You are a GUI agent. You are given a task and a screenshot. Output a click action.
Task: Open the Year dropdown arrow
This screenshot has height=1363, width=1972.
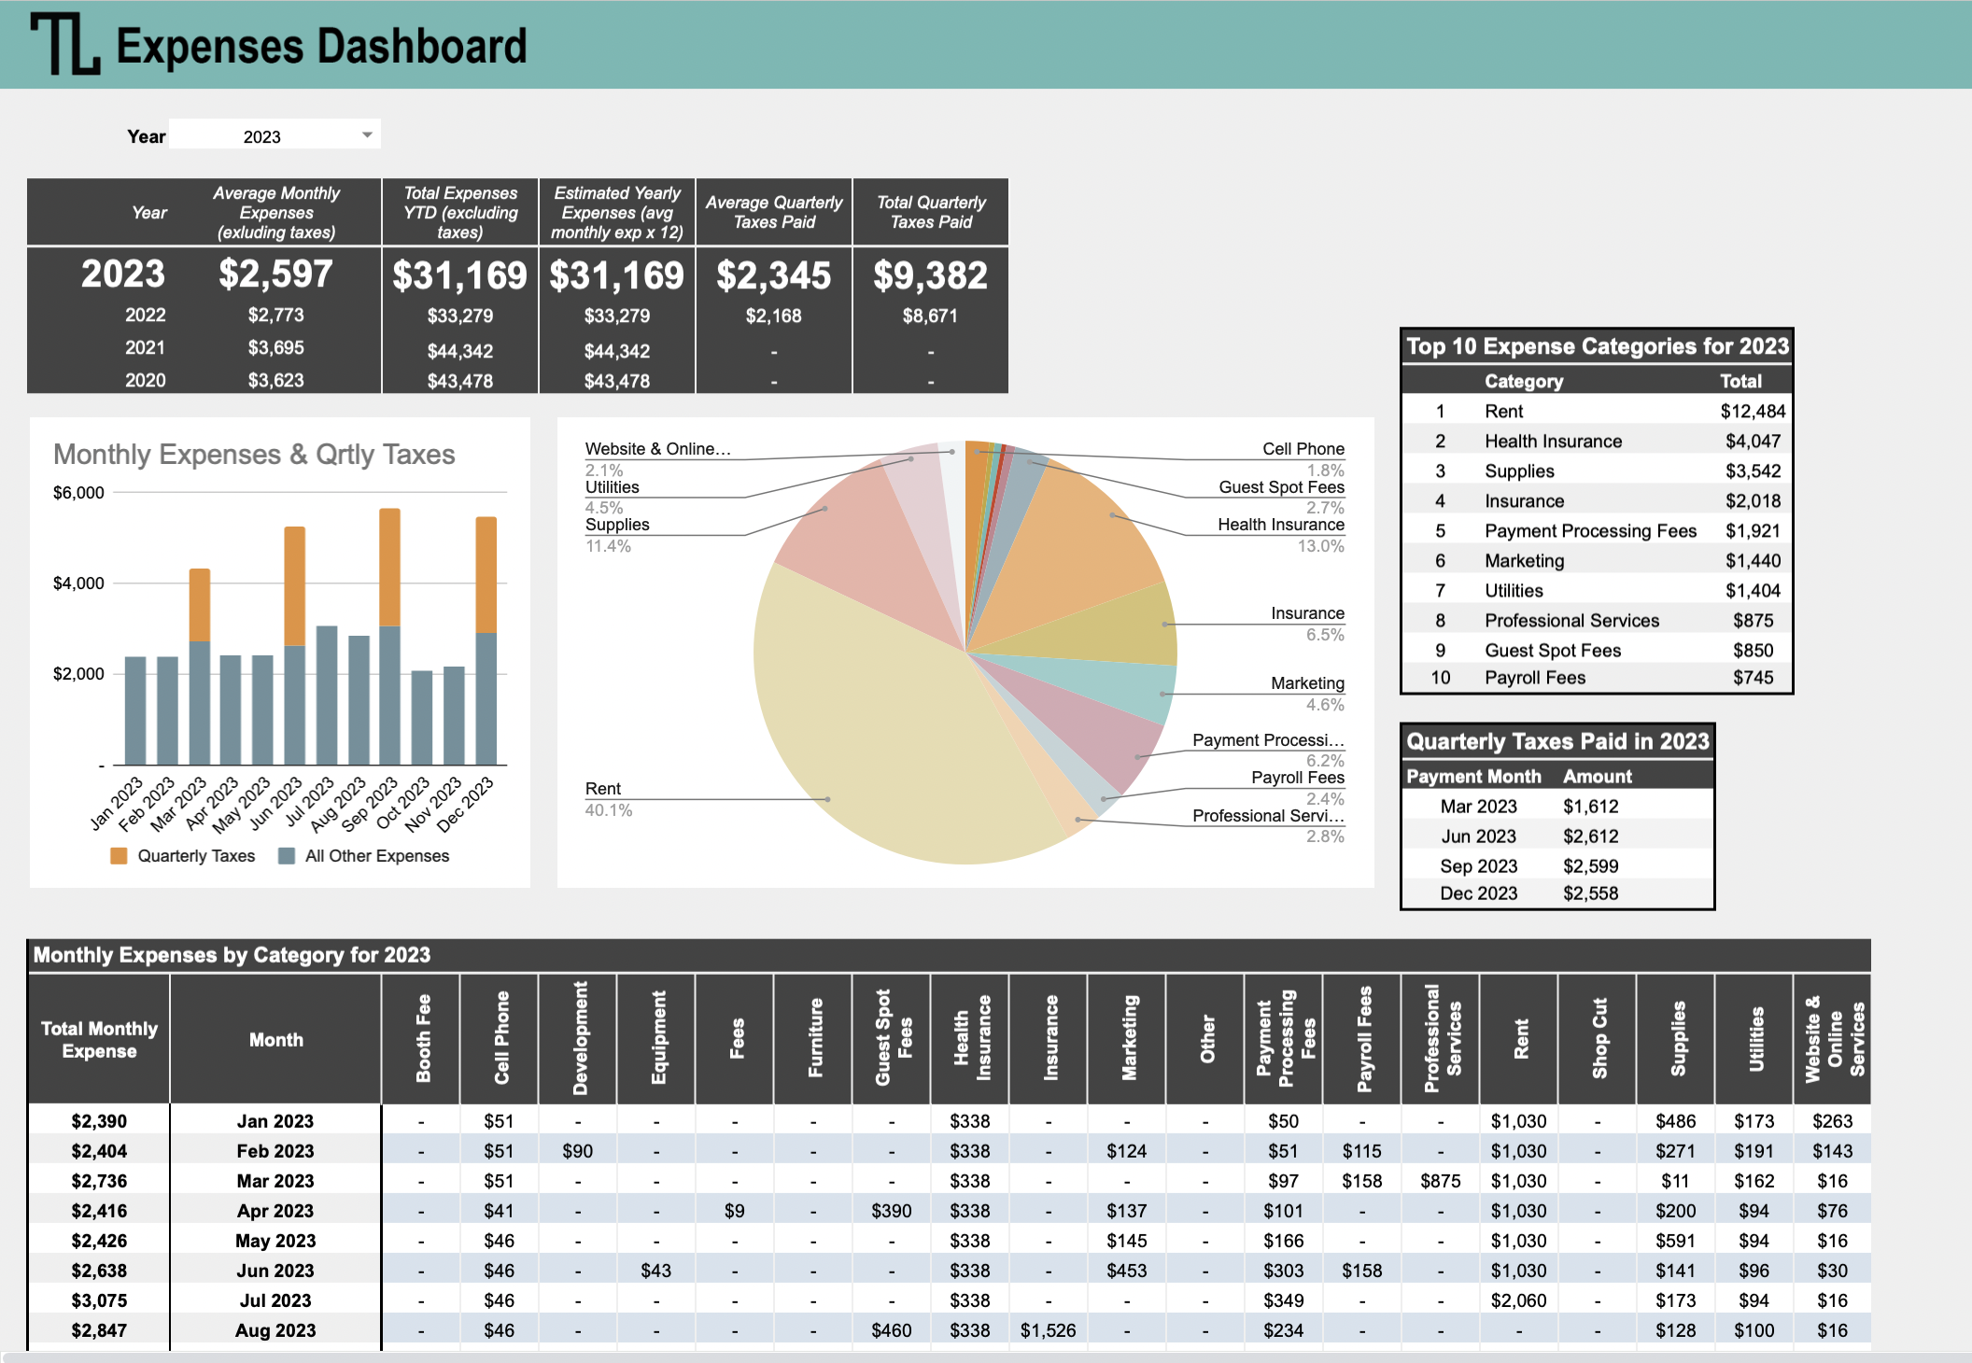coord(367,135)
